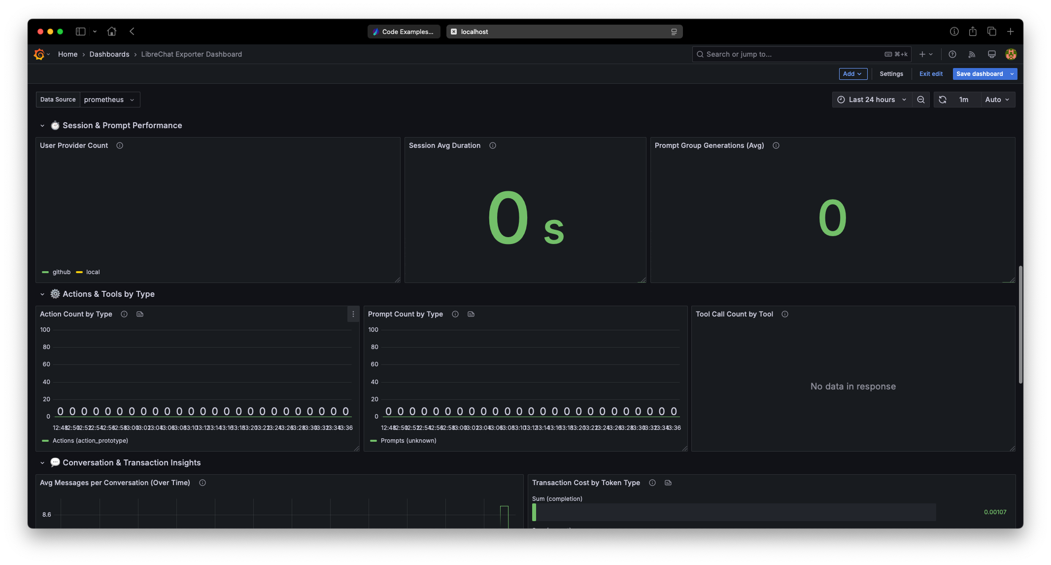Click in Search or jump to field
The image size is (1051, 565).
tap(801, 54)
